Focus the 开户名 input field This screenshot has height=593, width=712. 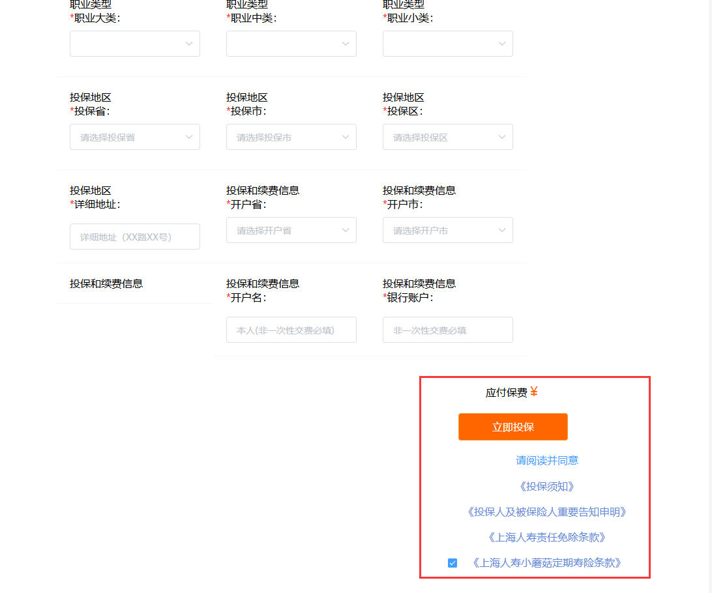click(x=291, y=330)
